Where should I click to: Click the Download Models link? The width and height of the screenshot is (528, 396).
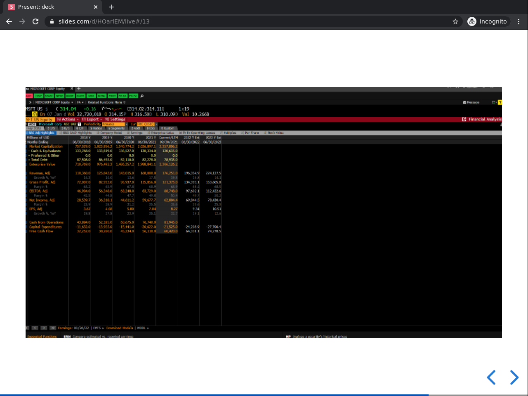(120, 328)
